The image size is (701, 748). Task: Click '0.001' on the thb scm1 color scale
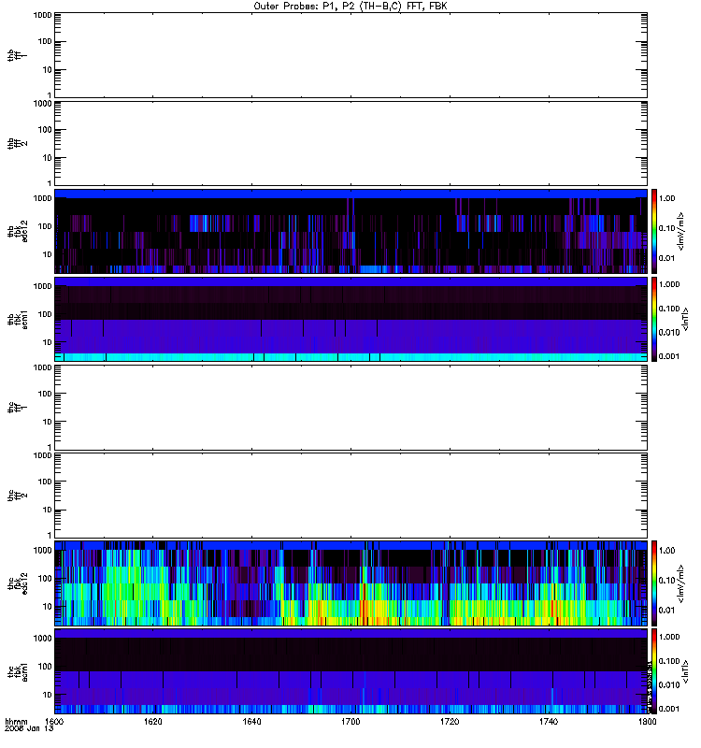669,356
